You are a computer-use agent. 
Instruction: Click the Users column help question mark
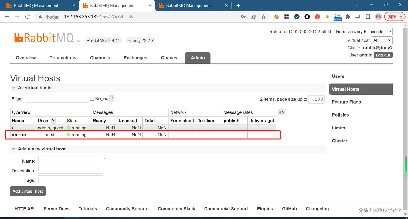click(53, 121)
